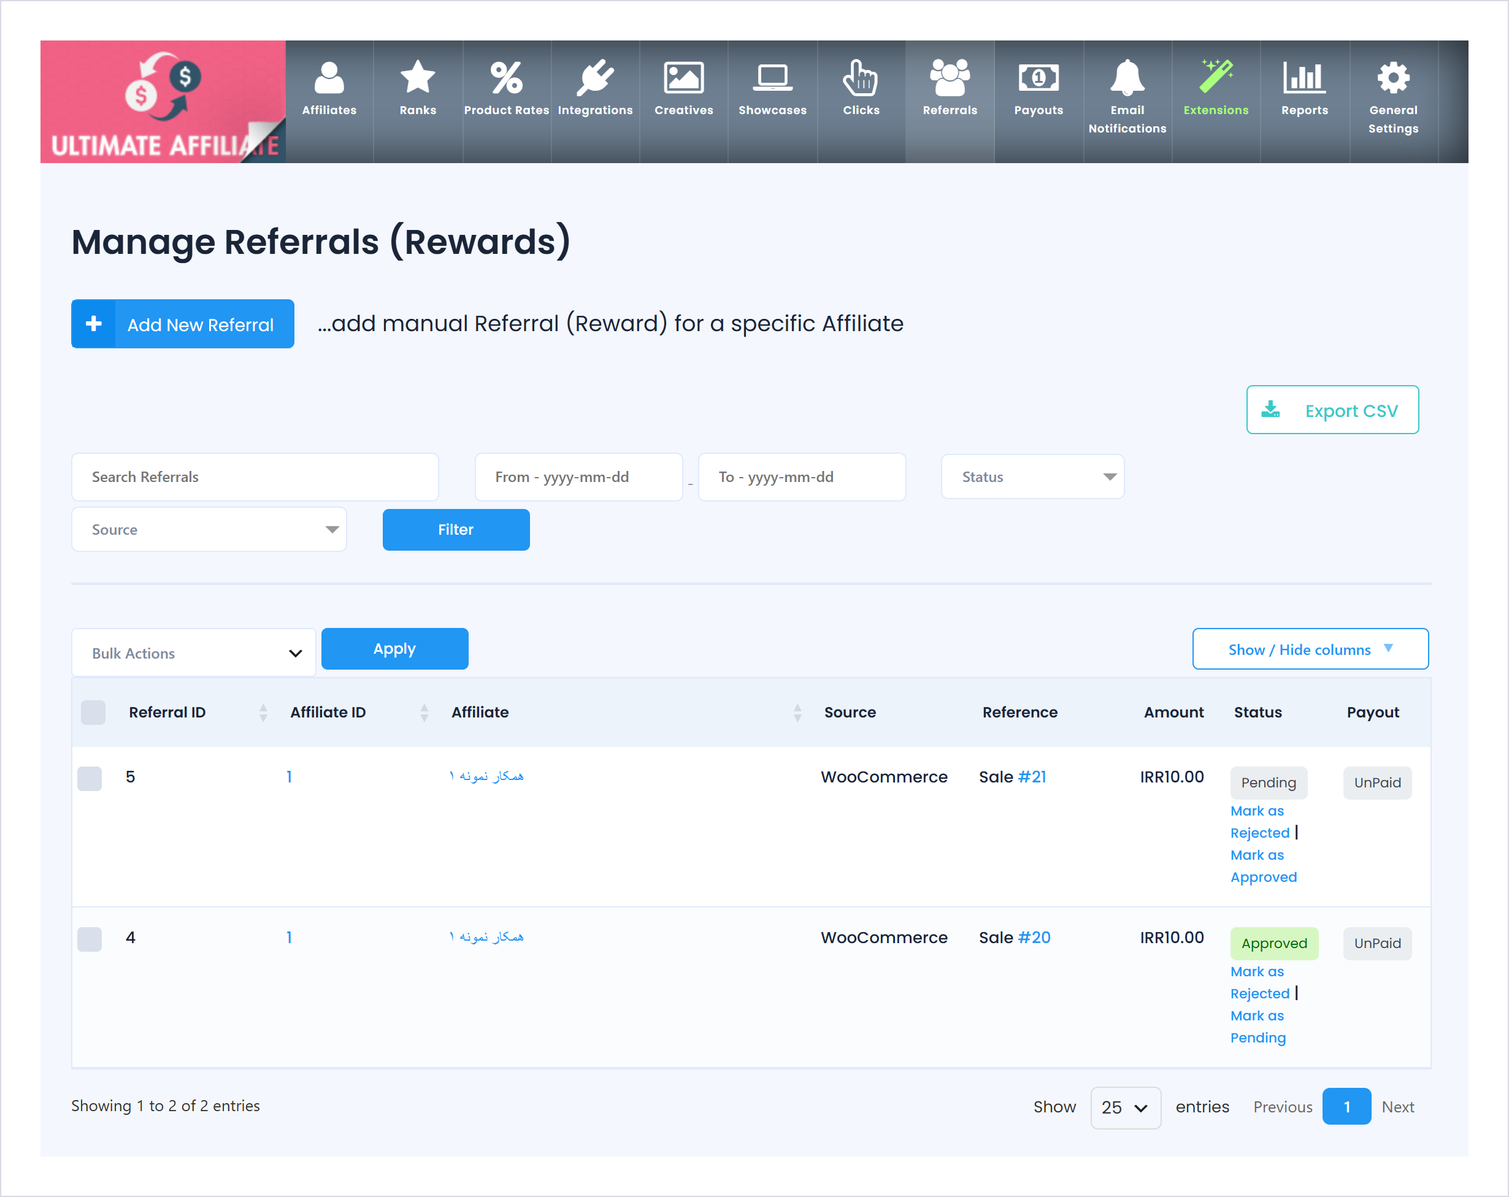Click the plus icon on Add New Referral
This screenshot has height=1197, width=1509.
click(94, 324)
